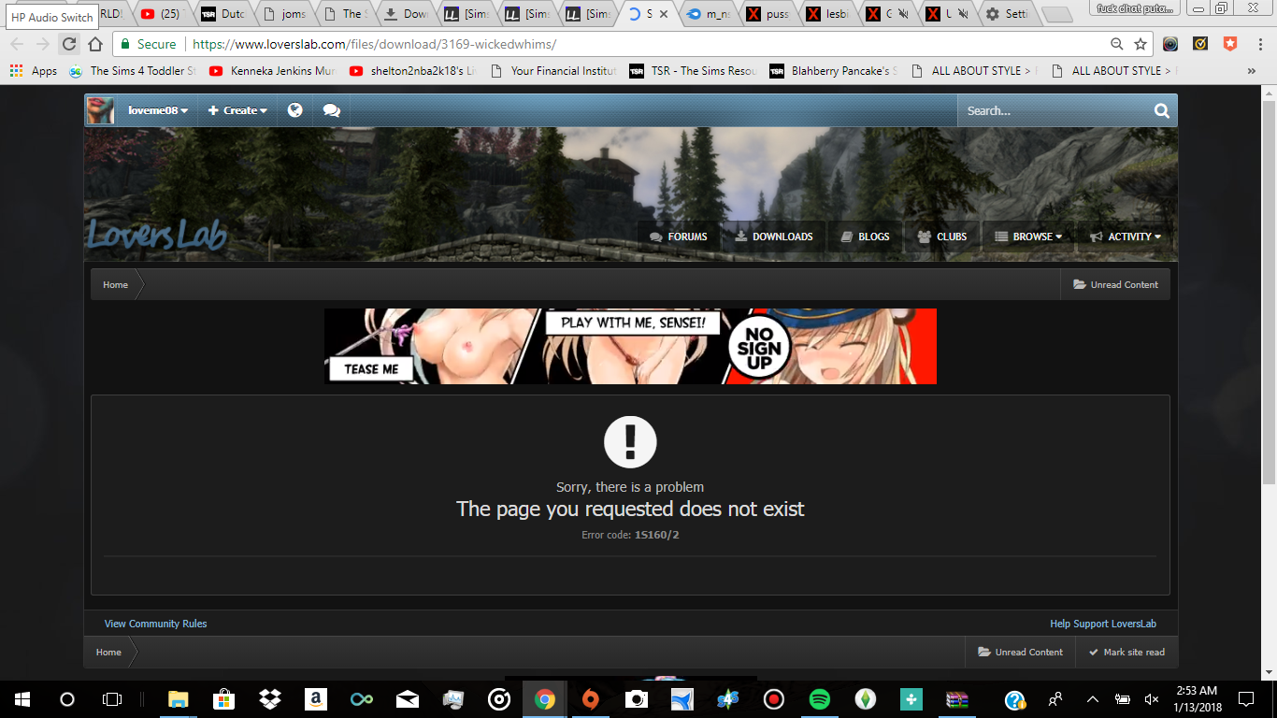Open the messages speech-bubble icon

click(331, 110)
